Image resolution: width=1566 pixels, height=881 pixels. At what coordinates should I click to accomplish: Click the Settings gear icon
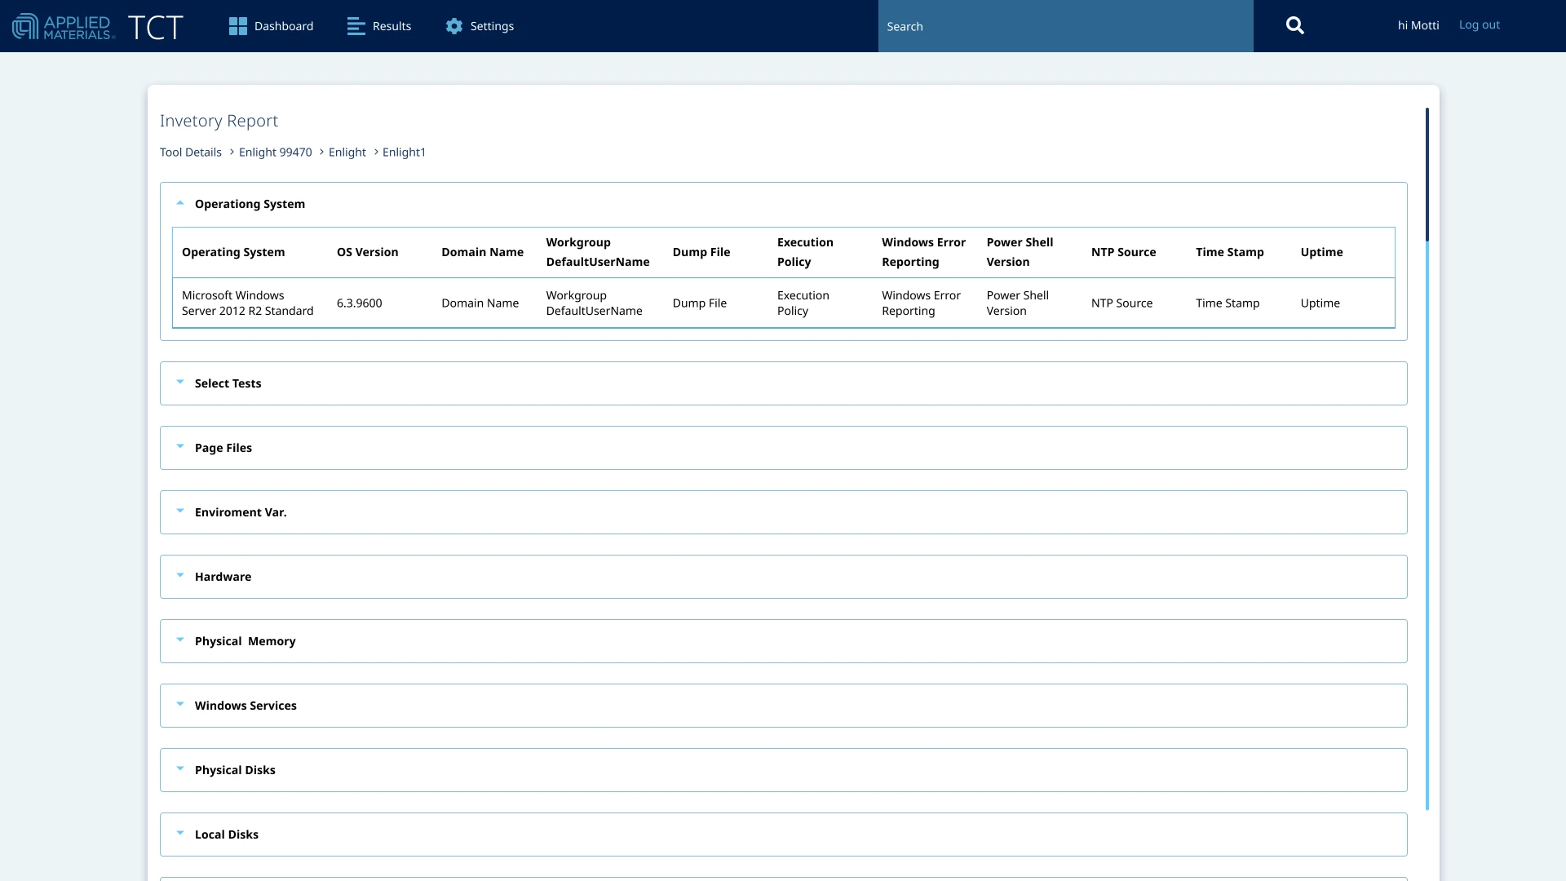[x=454, y=26]
